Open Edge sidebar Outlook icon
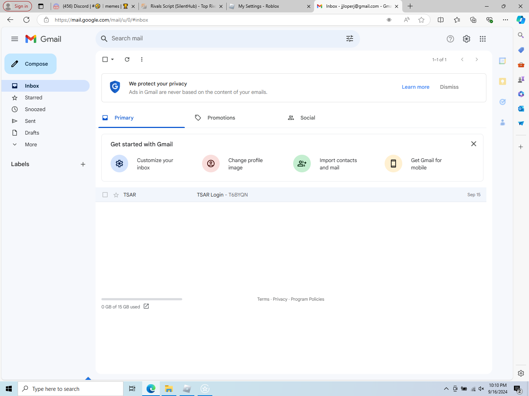This screenshot has height=396, width=529. (x=521, y=109)
